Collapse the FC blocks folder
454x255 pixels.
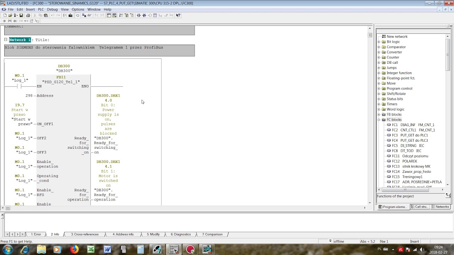point(379,120)
